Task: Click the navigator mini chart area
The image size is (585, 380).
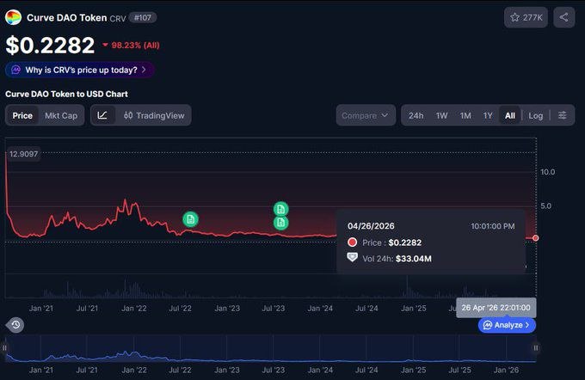Action: pos(270,348)
